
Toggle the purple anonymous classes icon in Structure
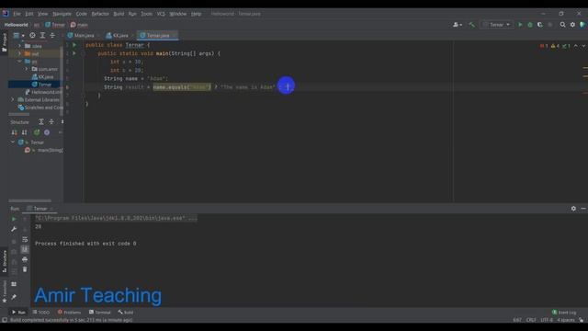click(x=47, y=132)
